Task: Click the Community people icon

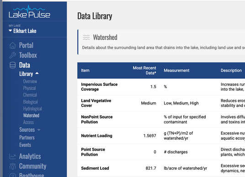Action: click(13, 166)
